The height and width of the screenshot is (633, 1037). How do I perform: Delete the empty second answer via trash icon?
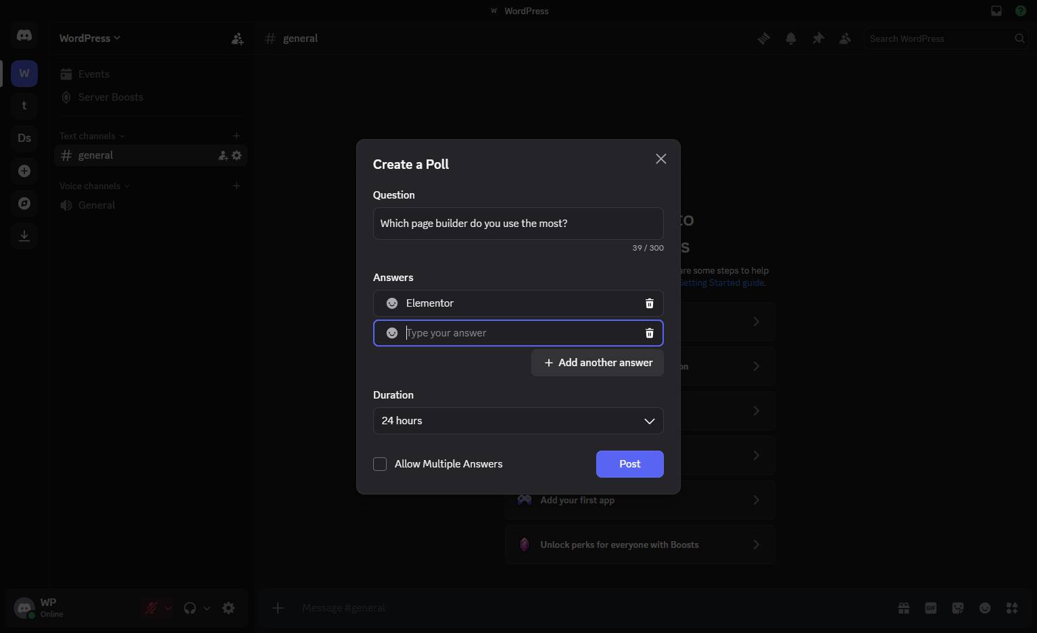650,333
